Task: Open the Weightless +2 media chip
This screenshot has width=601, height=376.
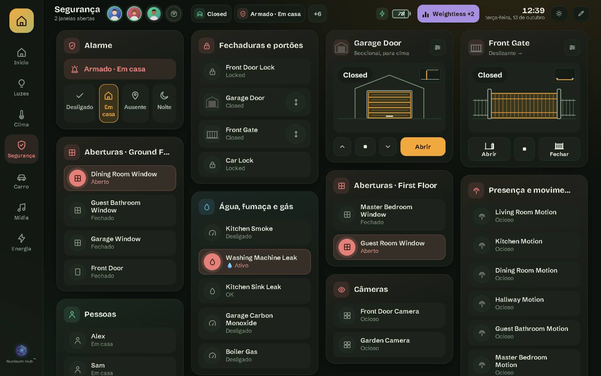Action: coord(448,14)
